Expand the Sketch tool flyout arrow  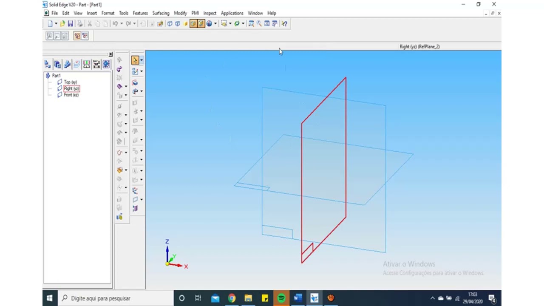[x=142, y=71]
